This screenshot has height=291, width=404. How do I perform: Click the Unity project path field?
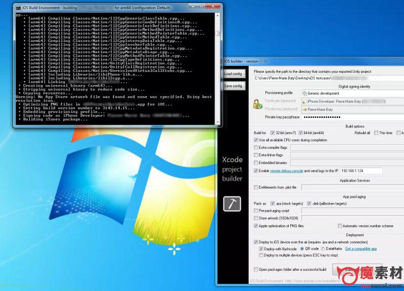[329, 78]
